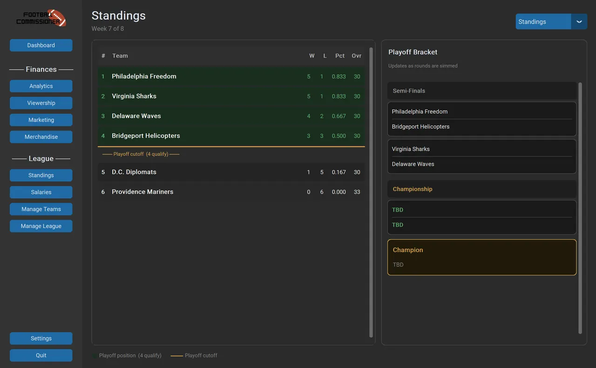Open the Marketing page
Viewport: 596px width, 368px height.
[41, 120]
